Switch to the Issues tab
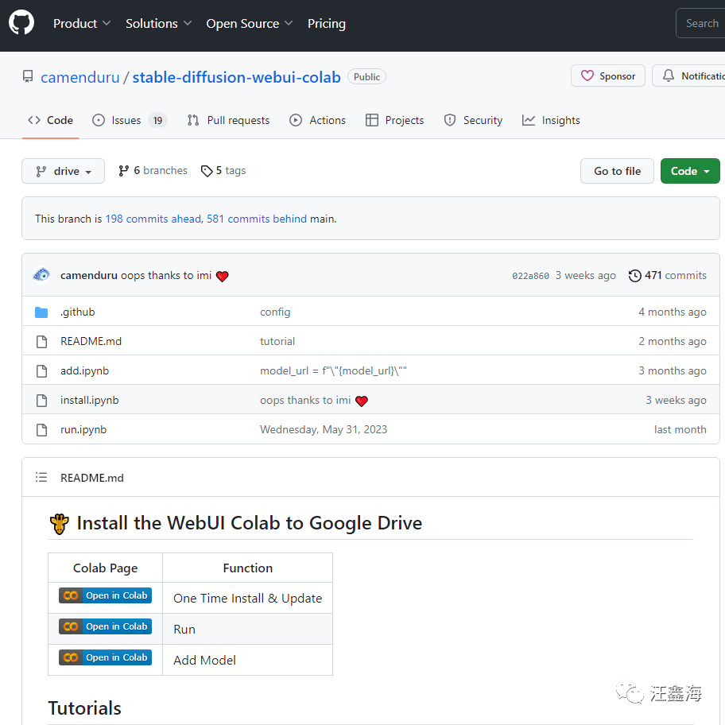The height and width of the screenshot is (725, 725). [x=129, y=120]
